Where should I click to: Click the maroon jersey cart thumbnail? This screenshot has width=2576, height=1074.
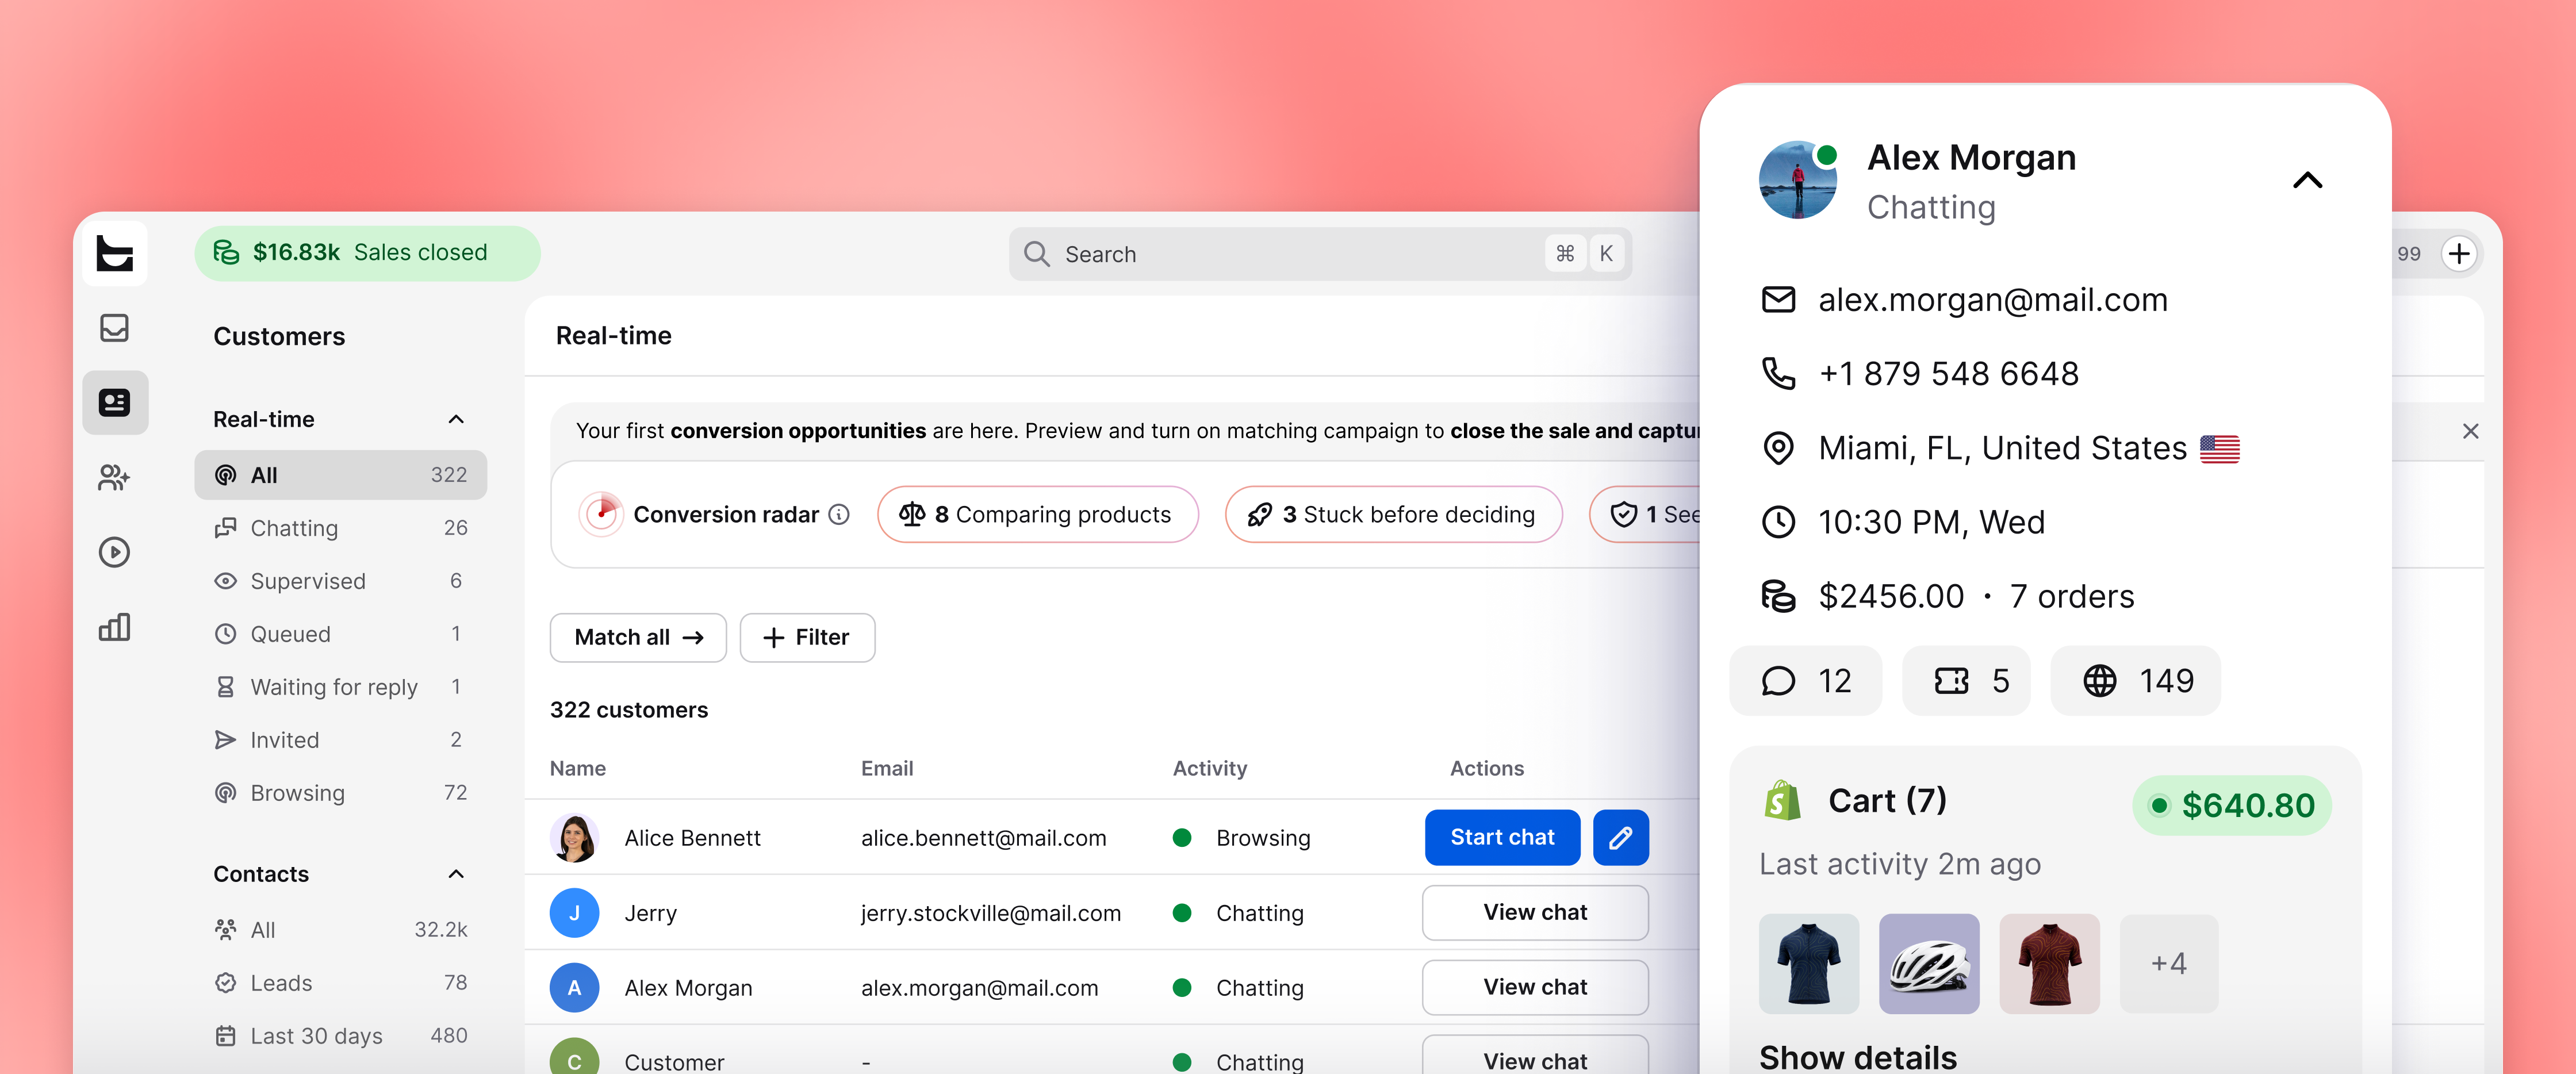(x=2049, y=963)
